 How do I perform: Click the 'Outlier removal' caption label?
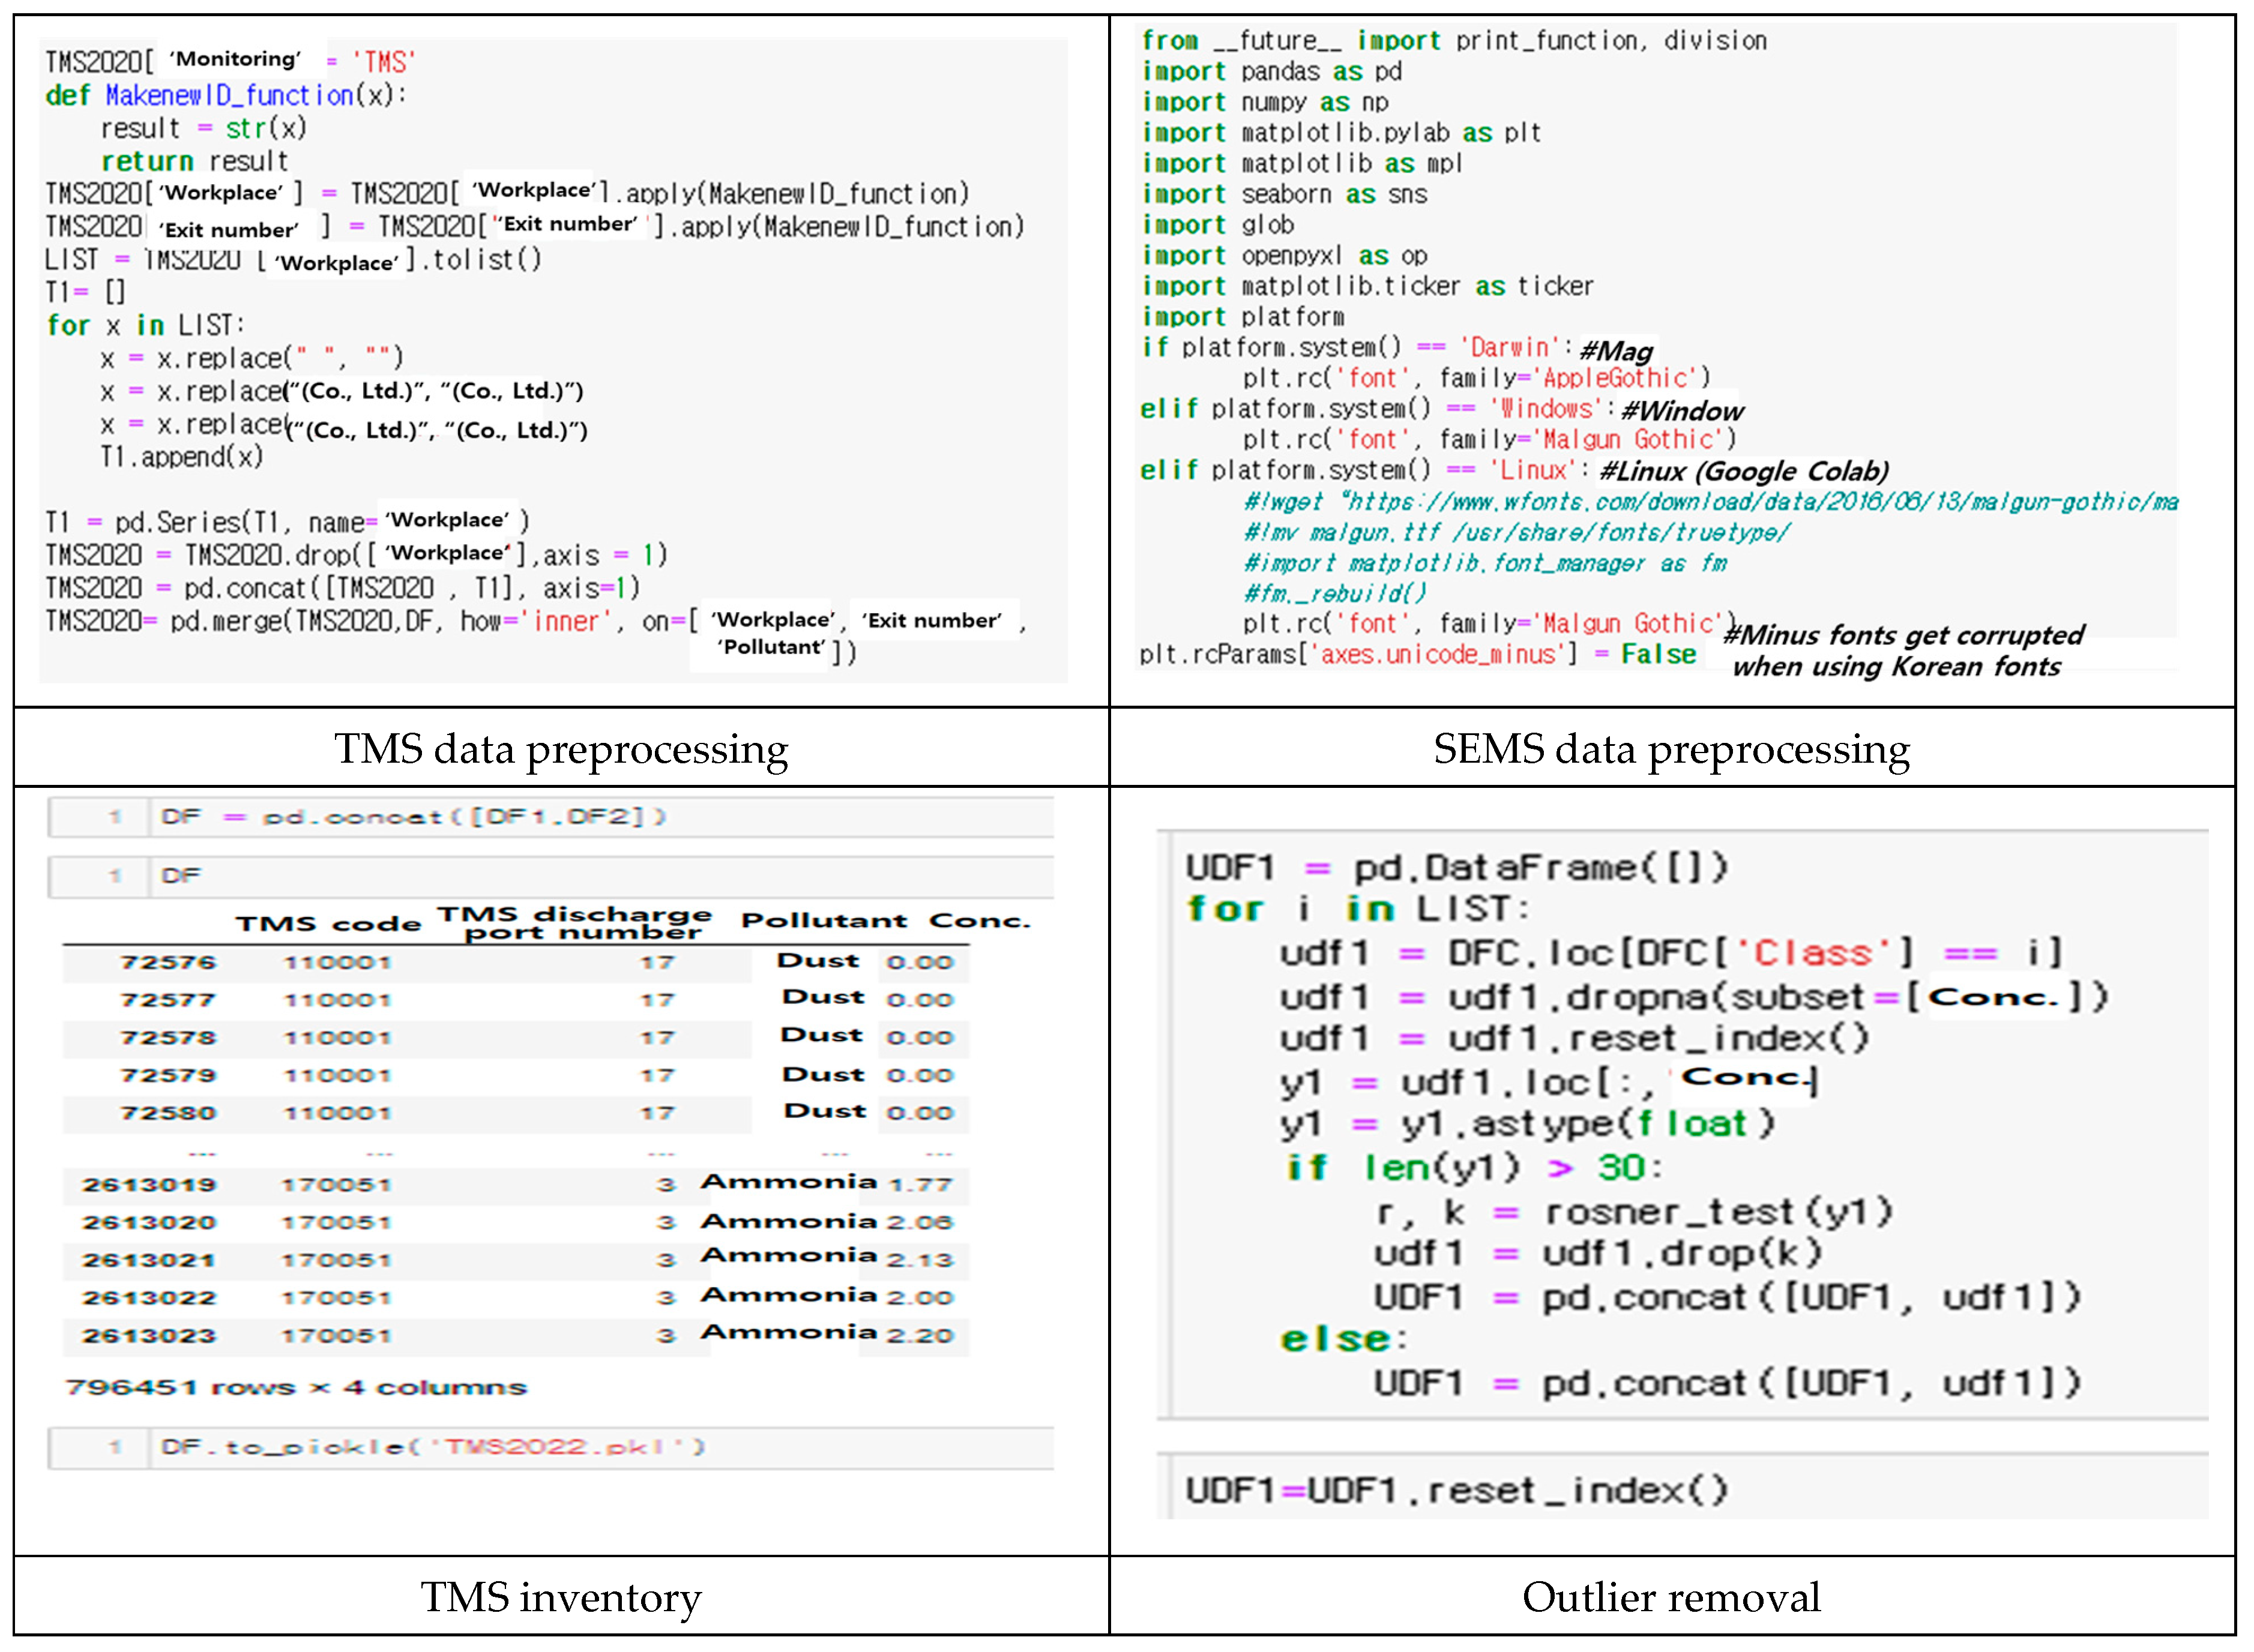[x=1671, y=1597]
